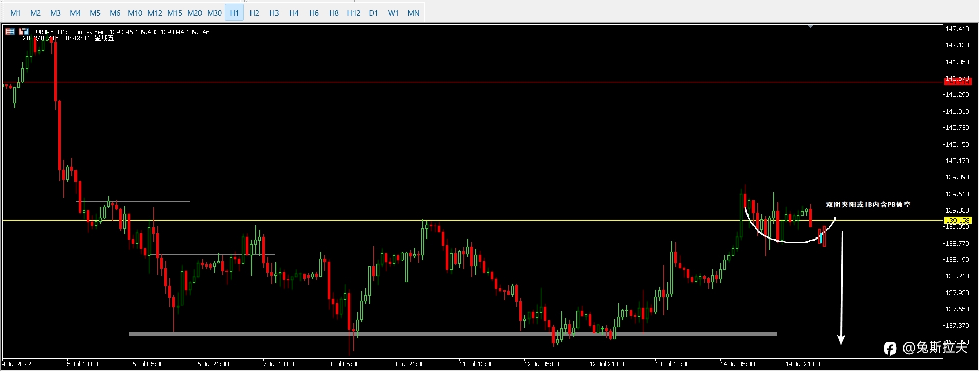The width and height of the screenshot is (979, 371).
Task: Click the 8 Jul 21:00 time label
Action: 409,364
